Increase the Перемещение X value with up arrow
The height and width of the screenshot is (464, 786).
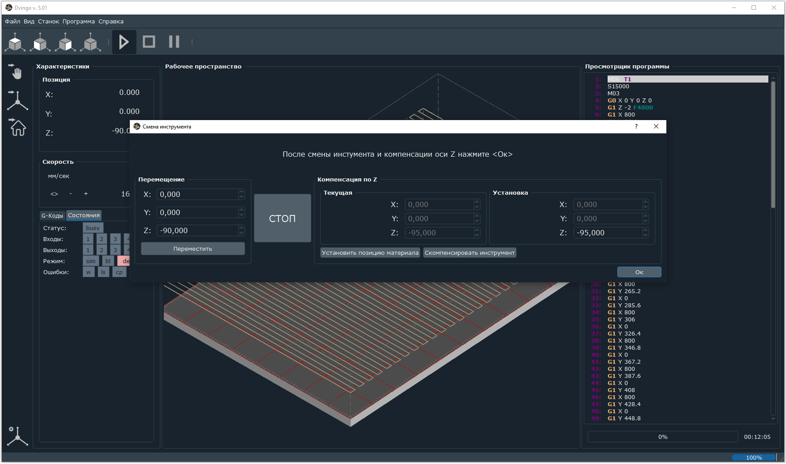tap(241, 192)
